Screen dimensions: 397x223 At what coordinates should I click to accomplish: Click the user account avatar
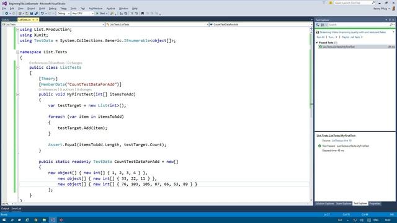393,9
